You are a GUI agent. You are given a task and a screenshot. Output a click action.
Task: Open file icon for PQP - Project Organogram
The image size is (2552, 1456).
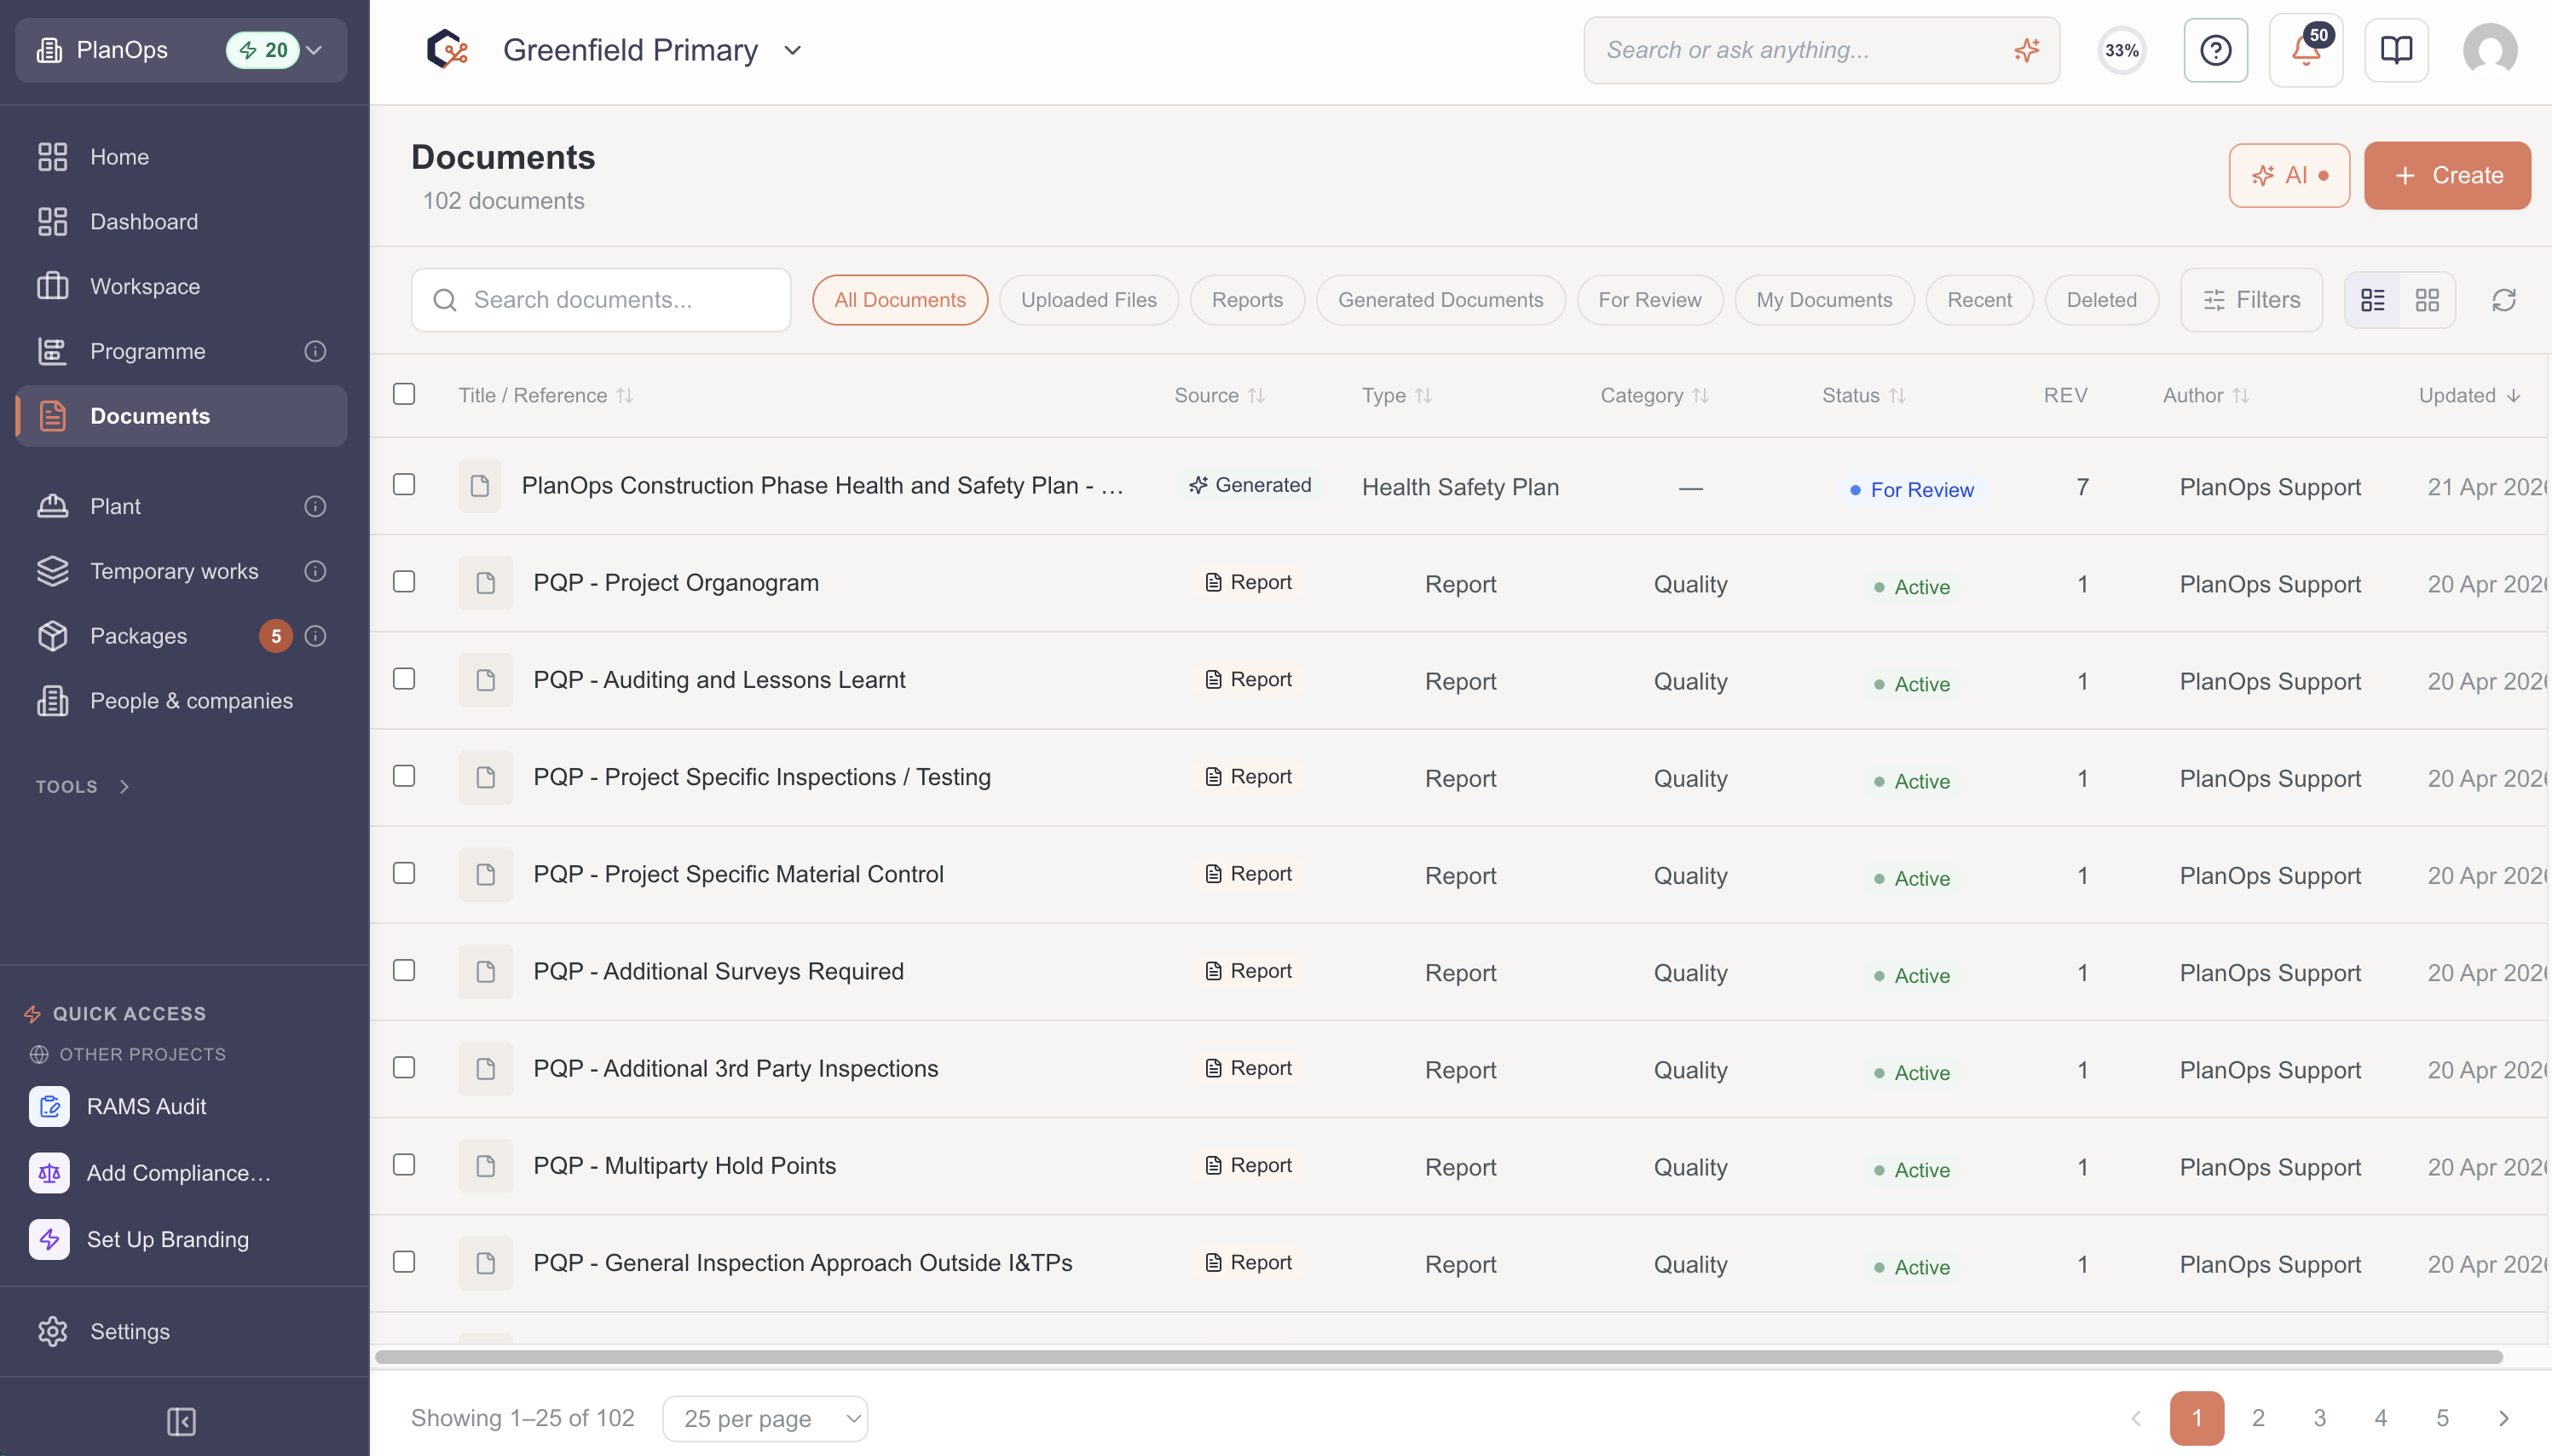point(485,583)
